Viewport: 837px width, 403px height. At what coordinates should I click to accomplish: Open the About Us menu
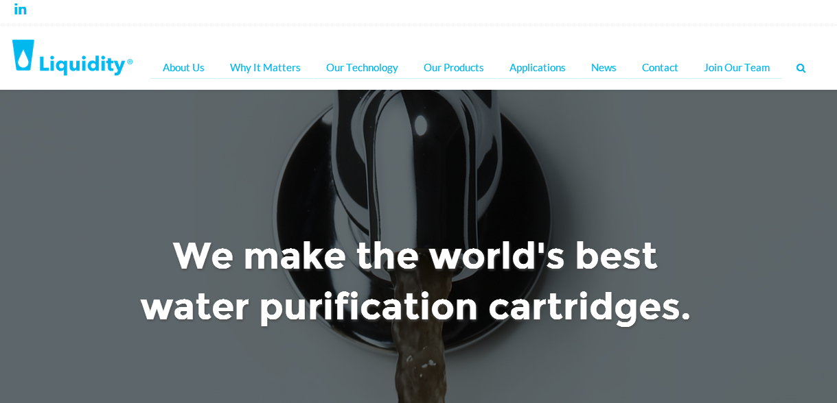[x=183, y=67]
